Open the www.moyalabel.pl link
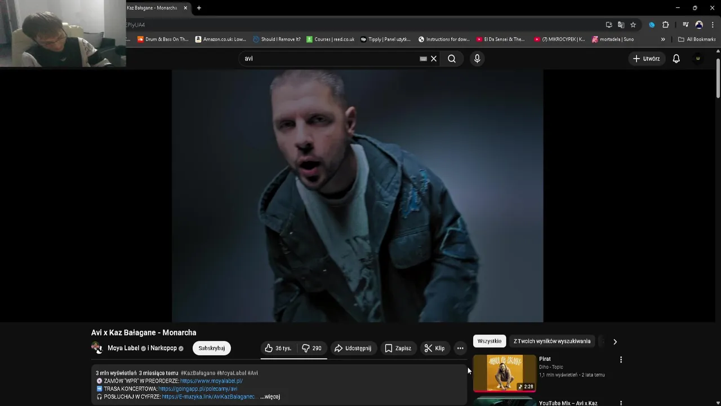The width and height of the screenshot is (721, 406). tap(211, 381)
